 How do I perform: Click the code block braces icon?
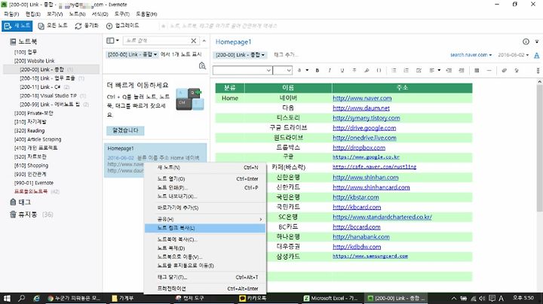[x=379, y=71]
